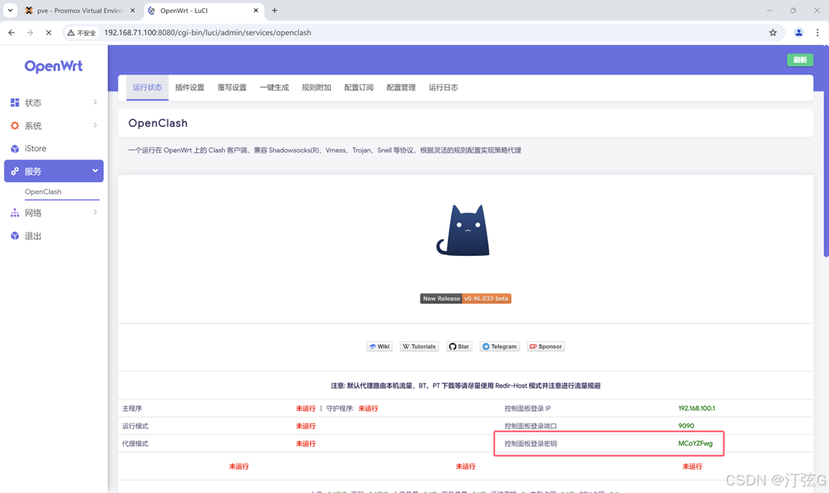Click the login secret key MCoYZFwg
Screen dimensions: 829x493
[695, 444]
